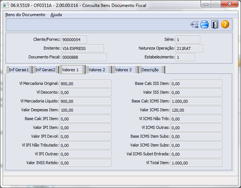Click the Vl Total Item label
241x188 pixels.
tap(158, 163)
